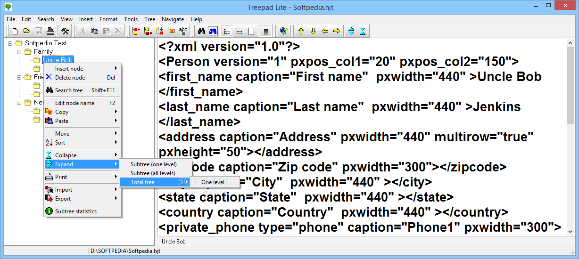Open the Import entry in context menu
The image size is (579, 259).
point(82,190)
